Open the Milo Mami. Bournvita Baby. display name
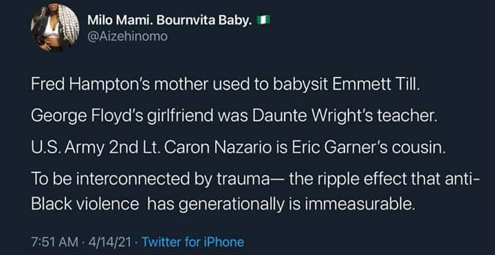 point(170,21)
